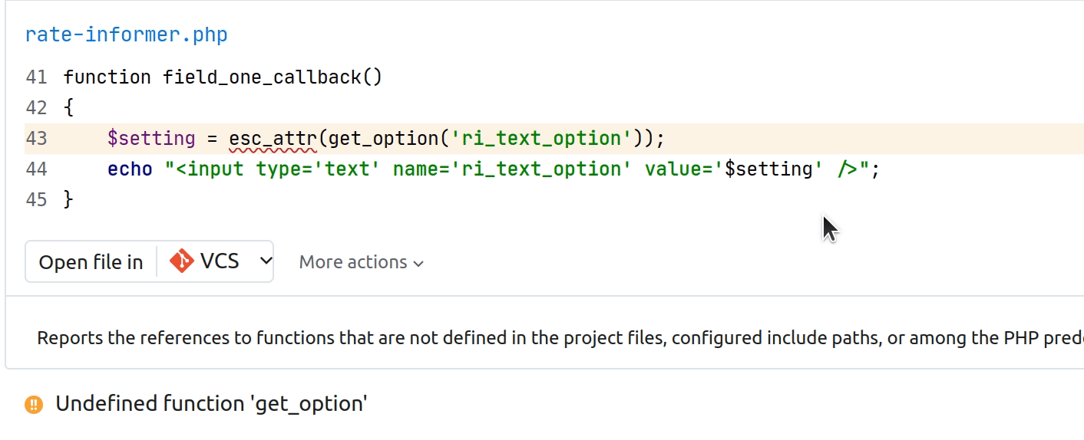
Task: Click the orange Git VCS icon
Action: [x=182, y=261]
